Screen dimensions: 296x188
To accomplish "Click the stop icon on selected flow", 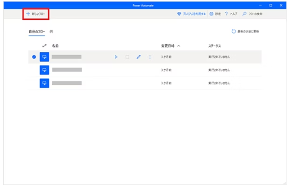I will 127,57.
